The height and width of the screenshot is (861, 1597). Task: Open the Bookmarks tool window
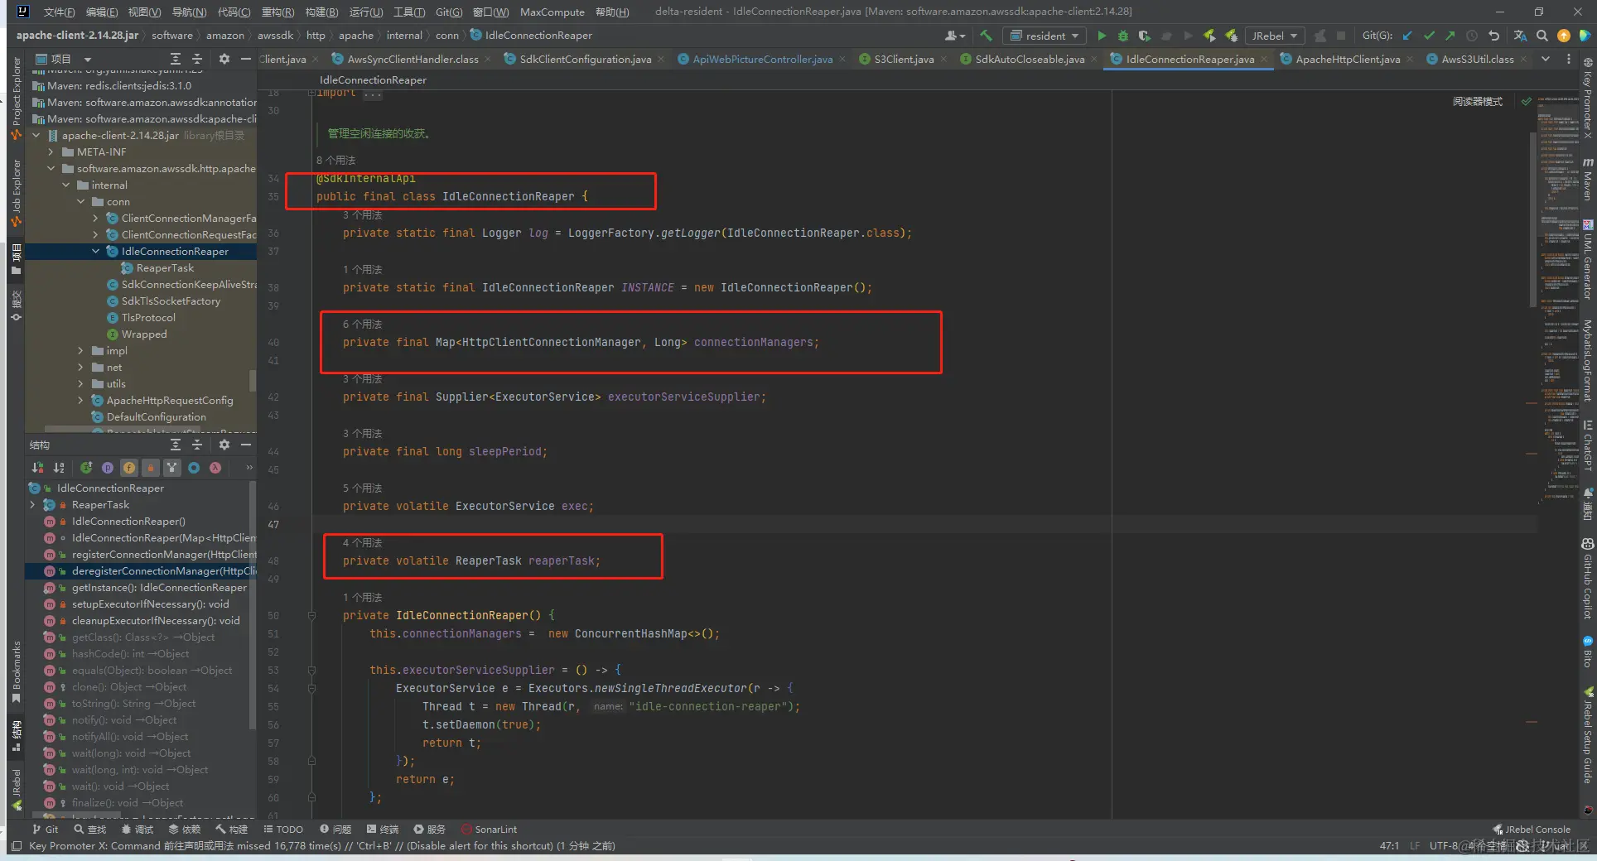pyautogui.click(x=16, y=672)
